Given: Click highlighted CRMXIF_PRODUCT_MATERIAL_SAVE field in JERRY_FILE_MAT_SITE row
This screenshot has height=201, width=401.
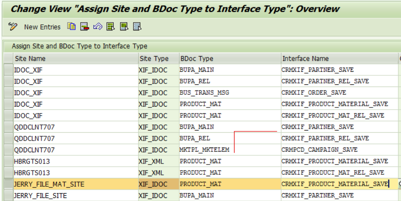Looking at the screenshot, I should (x=340, y=184).
